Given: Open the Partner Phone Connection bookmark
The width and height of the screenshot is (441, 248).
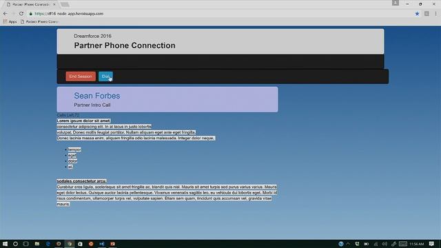Looking at the screenshot, I should (39, 21).
